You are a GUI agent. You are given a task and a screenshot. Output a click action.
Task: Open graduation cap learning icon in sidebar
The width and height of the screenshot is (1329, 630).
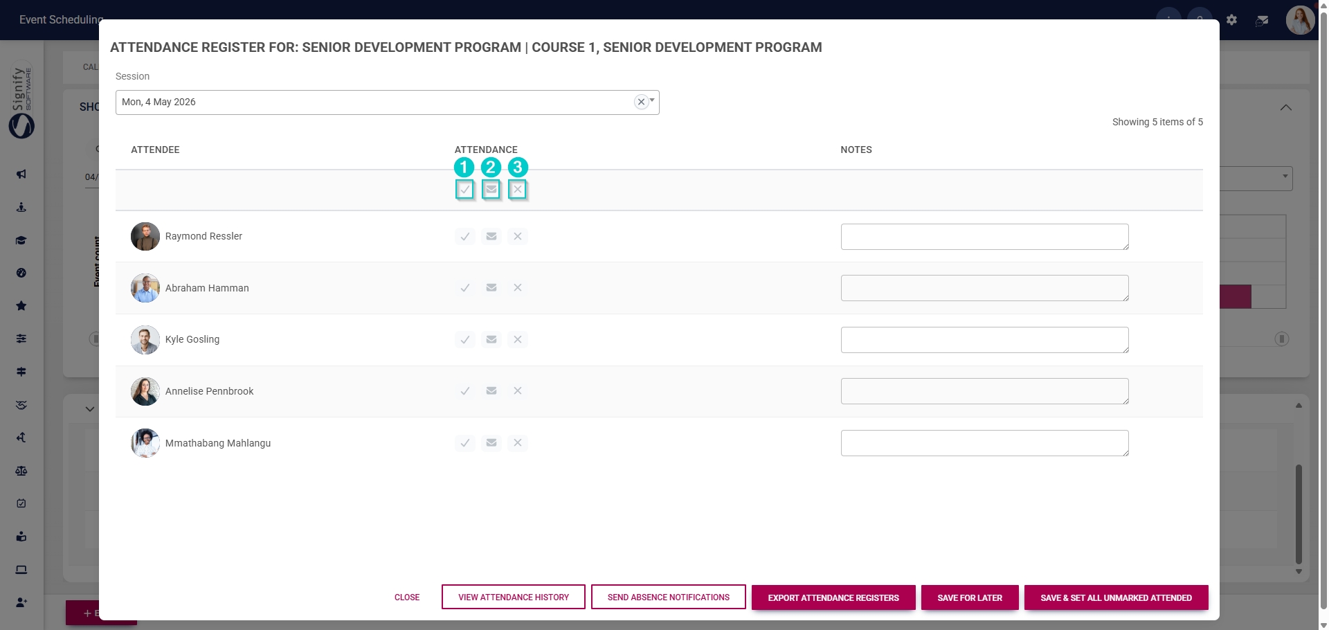[21, 240]
